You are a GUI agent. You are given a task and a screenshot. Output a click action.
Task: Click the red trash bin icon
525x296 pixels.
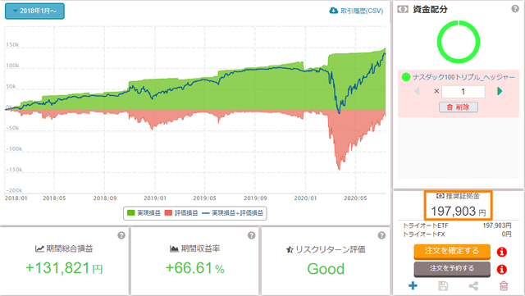pos(504,285)
